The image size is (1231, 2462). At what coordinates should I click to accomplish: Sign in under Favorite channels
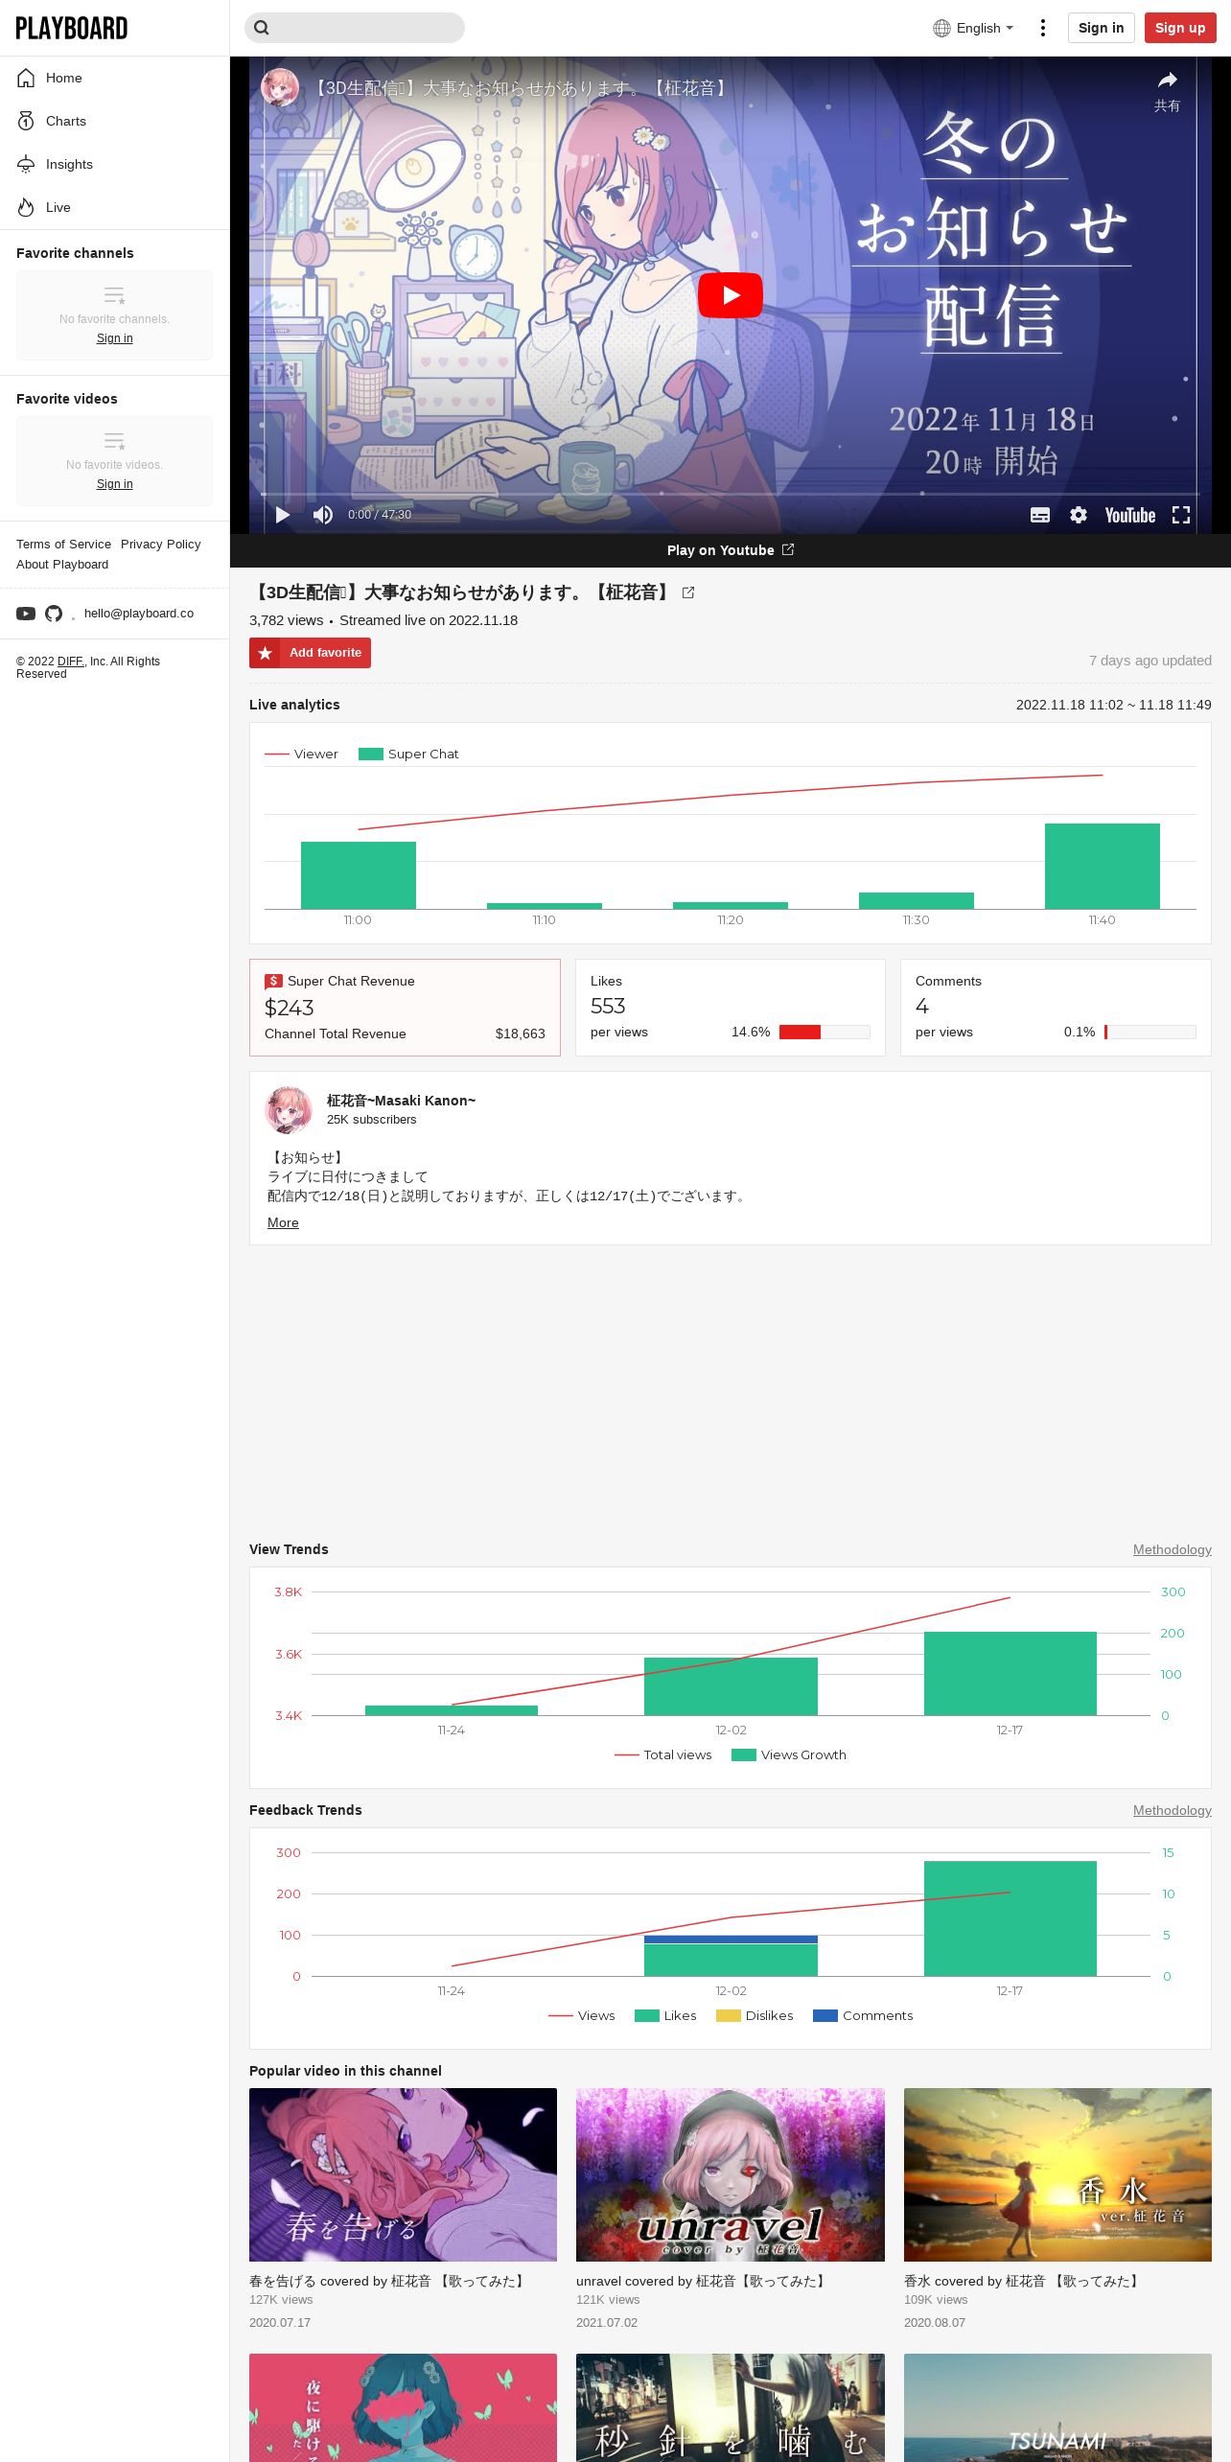(x=114, y=338)
